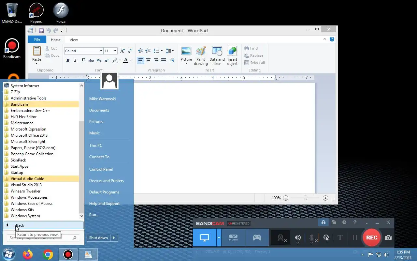Insert a Picture using the ribbon icon
417x261 pixels.
tap(186, 51)
